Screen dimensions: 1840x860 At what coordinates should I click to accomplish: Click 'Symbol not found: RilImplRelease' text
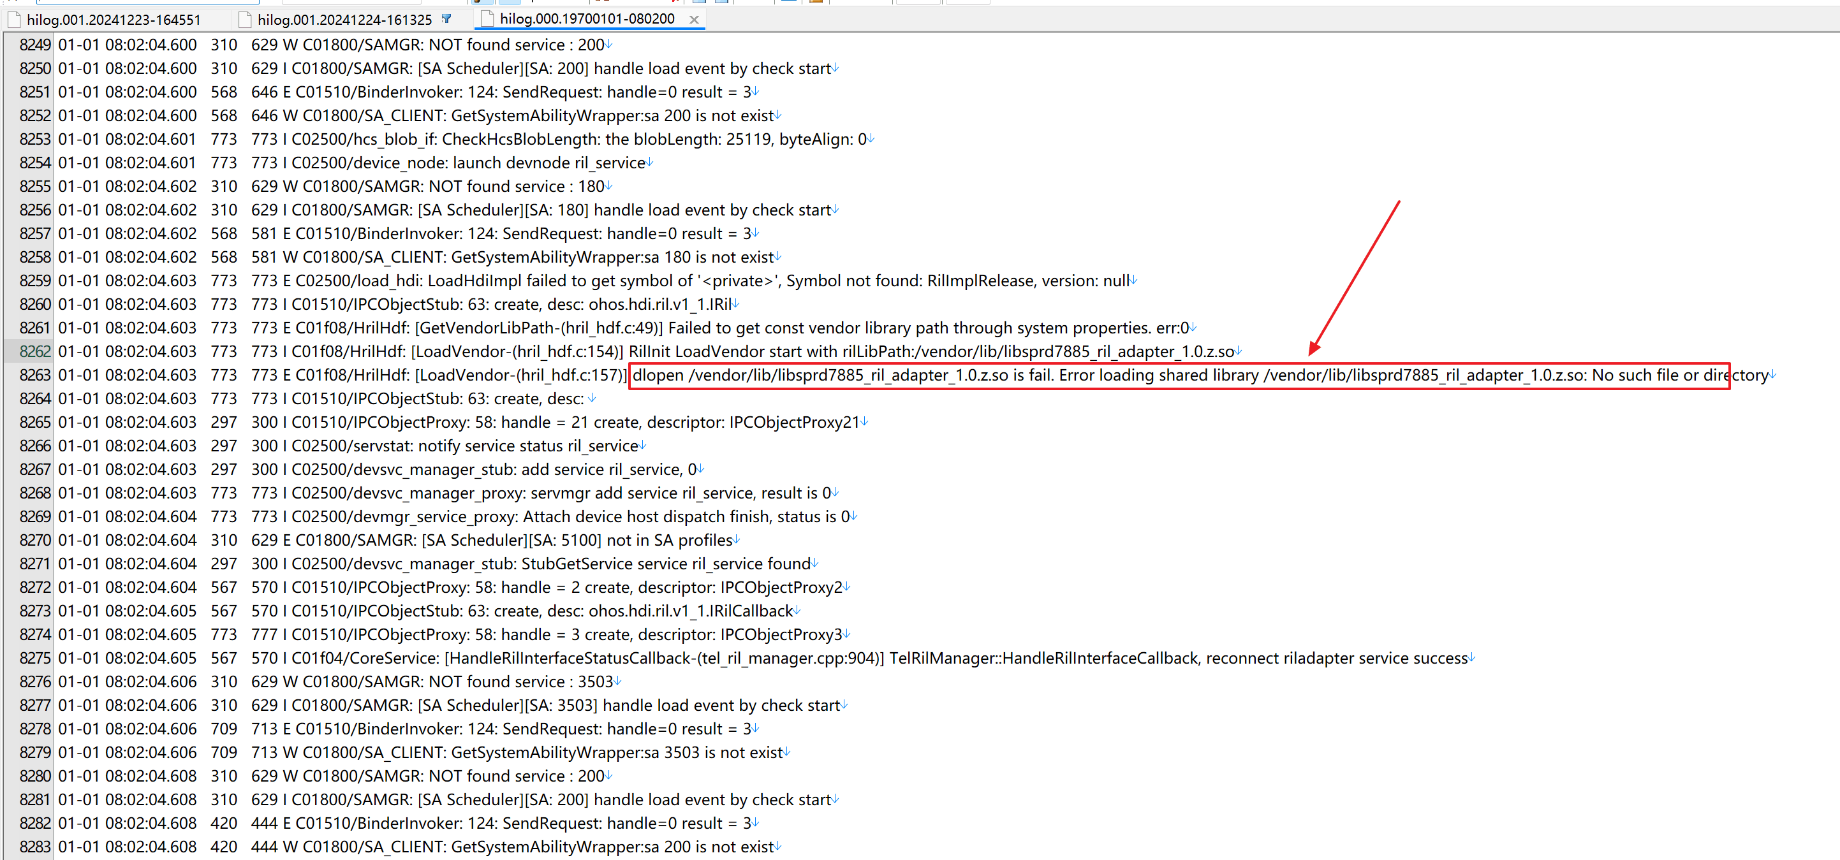point(910,281)
